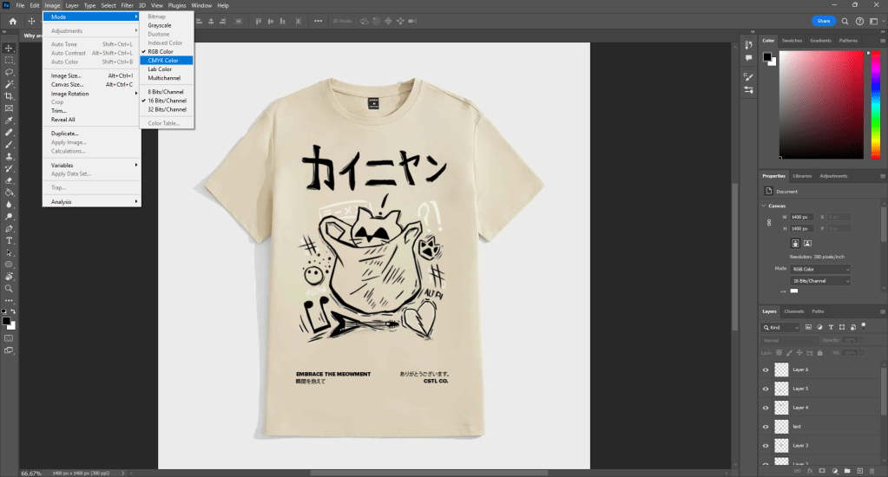Image resolution: width=888 pixels, height=477 pixels.
Task: Select the Crop tool
Action: (x=9, y=96)
